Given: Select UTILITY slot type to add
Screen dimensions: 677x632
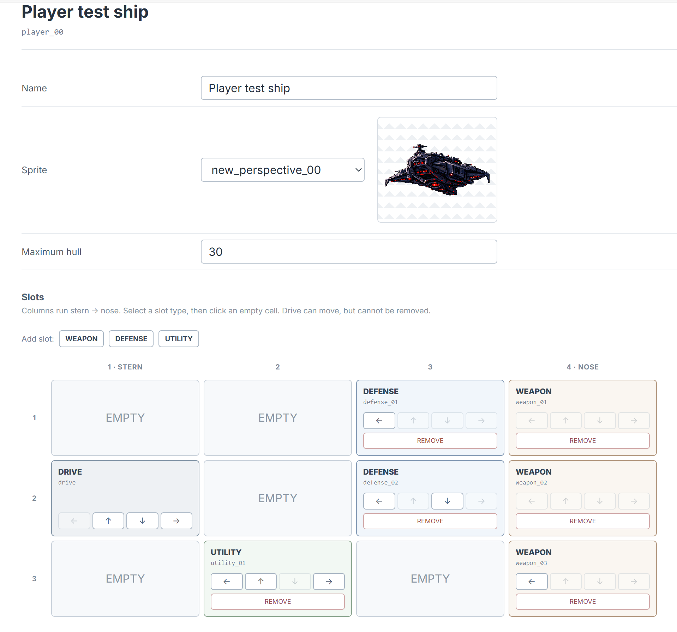Looking at the screenshot, I should pos(179,339).
